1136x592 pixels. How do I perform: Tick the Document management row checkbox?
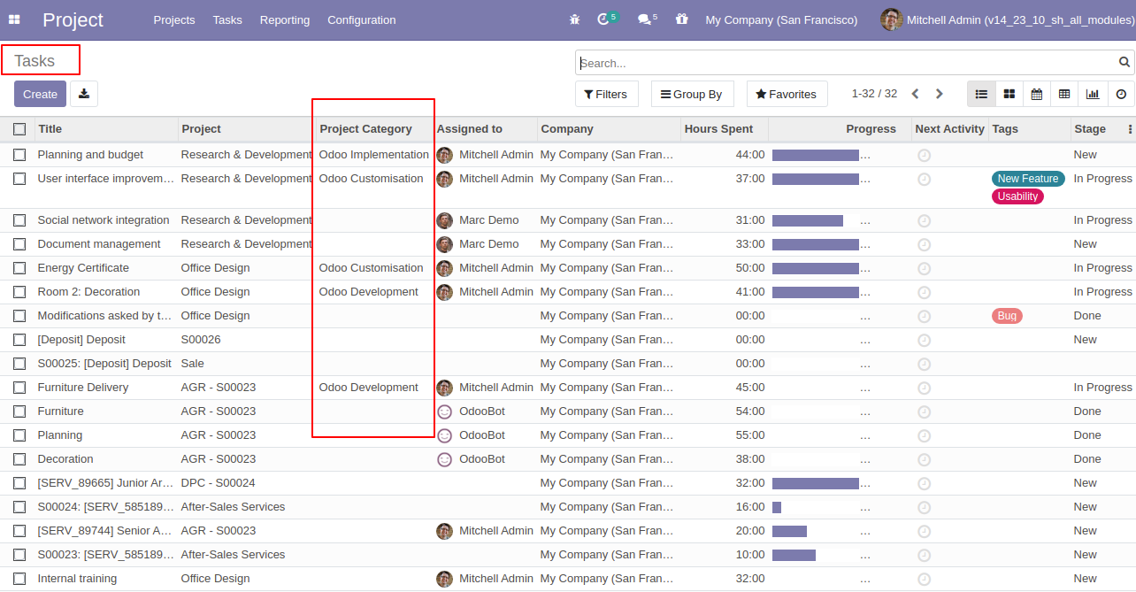[x=19, y=244]
